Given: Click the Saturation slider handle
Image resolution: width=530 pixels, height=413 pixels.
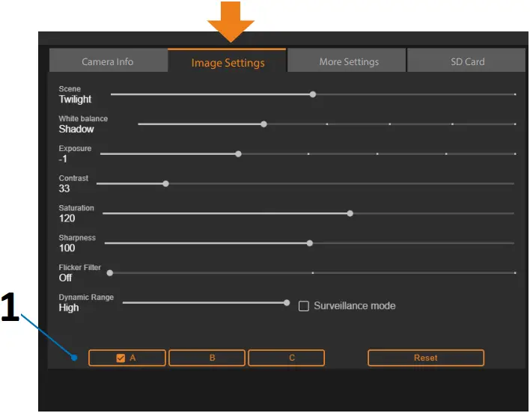Looking at the screenshot, I should point(350,213).
